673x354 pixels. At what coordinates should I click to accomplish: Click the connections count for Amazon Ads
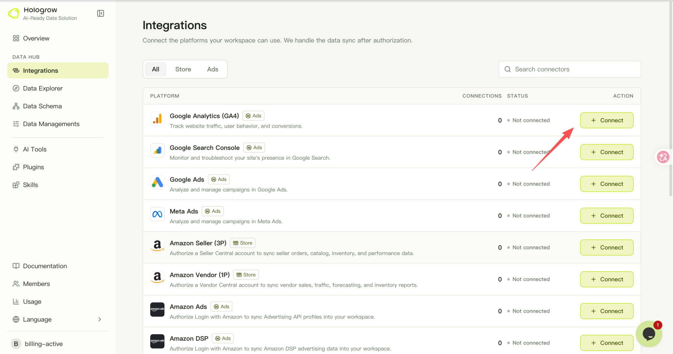pyautogui.click(x=500, y=311)
